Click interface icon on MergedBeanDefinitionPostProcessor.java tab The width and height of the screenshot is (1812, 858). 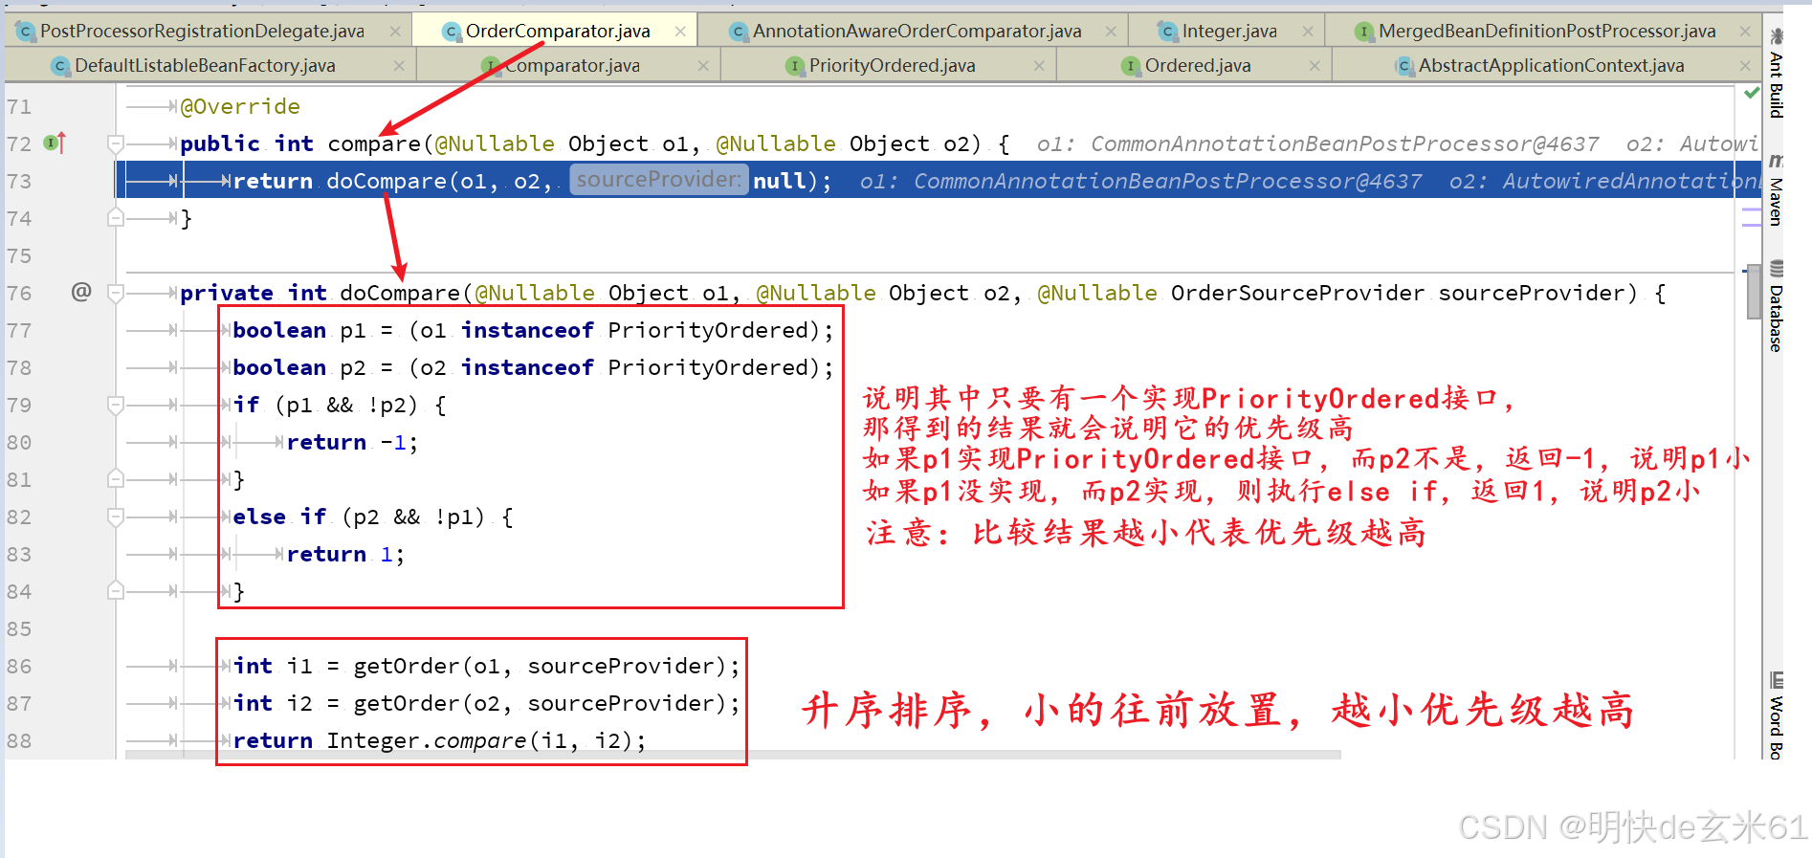(x=1364, y=32)
